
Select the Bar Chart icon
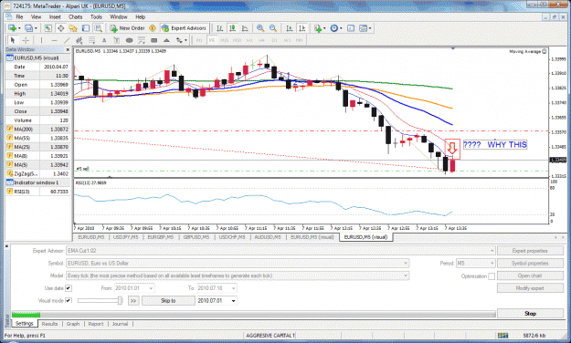[220, 28]
